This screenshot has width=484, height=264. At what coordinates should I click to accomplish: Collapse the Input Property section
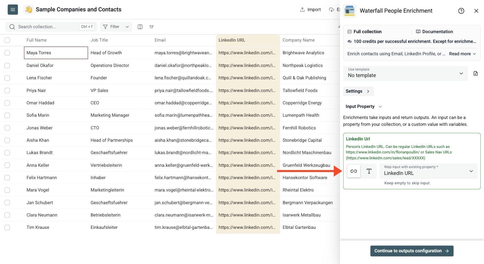point(364,106)
